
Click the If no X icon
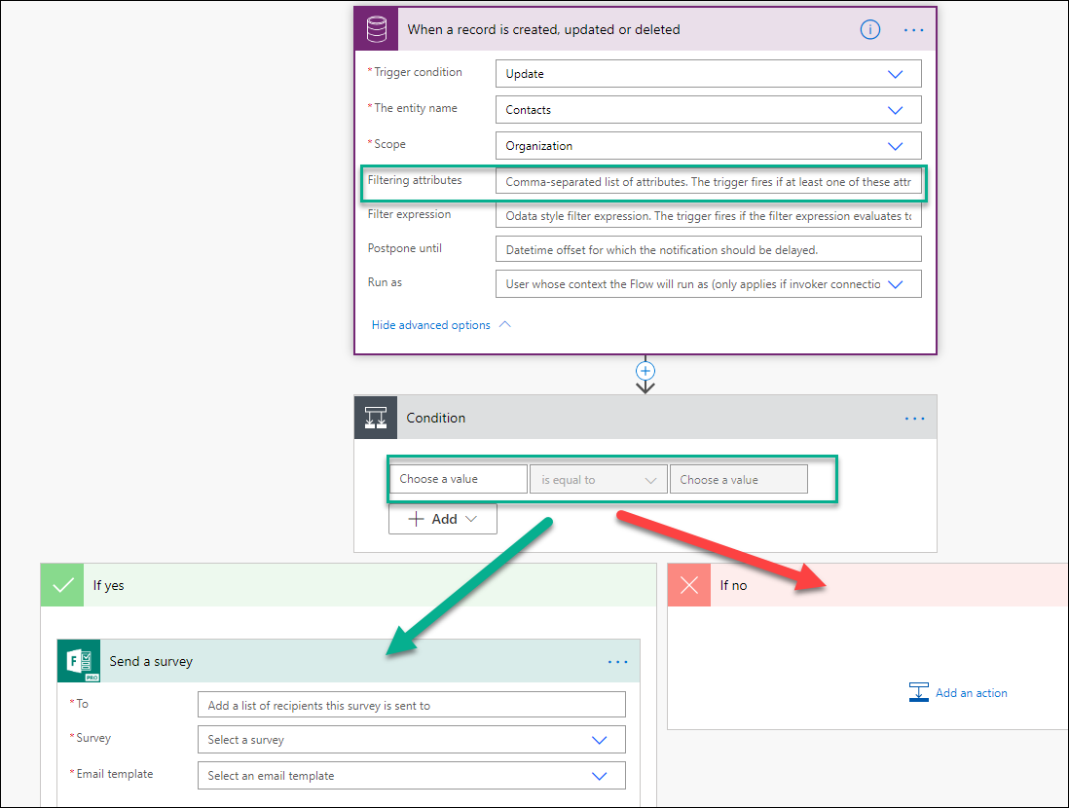[x=689, y=585]
